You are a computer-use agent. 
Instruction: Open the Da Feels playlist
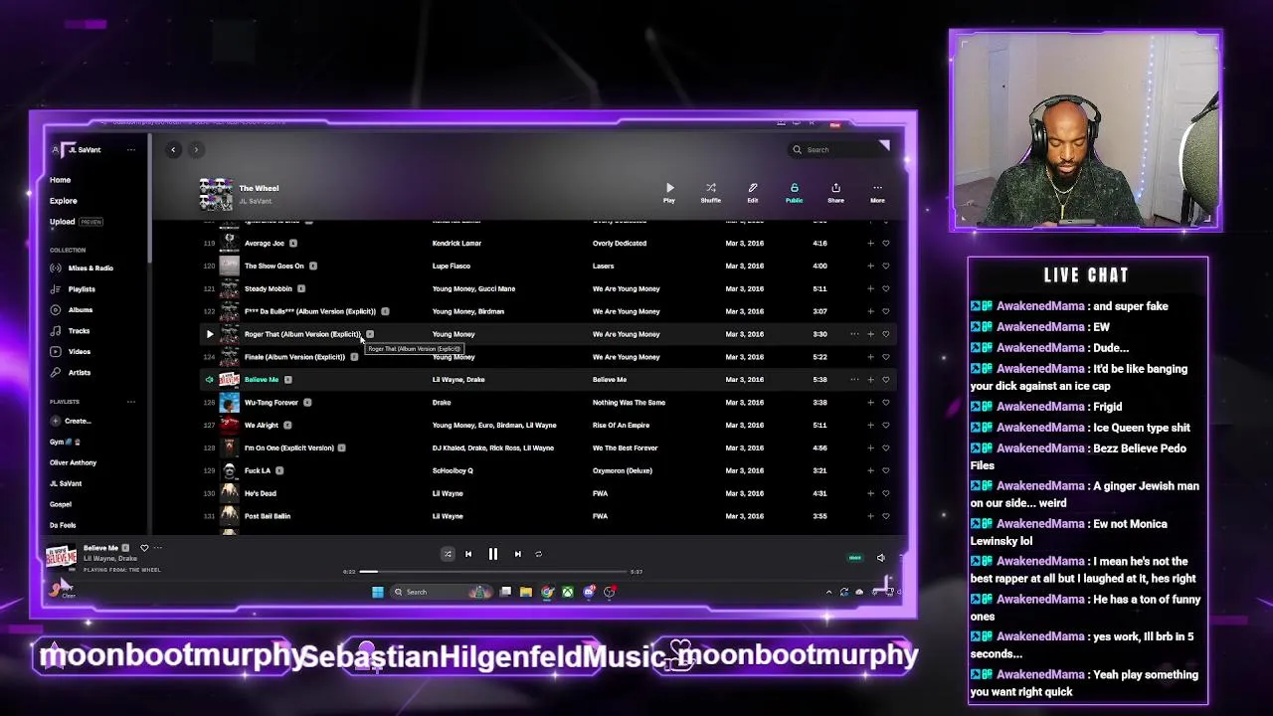pos(63,525)
